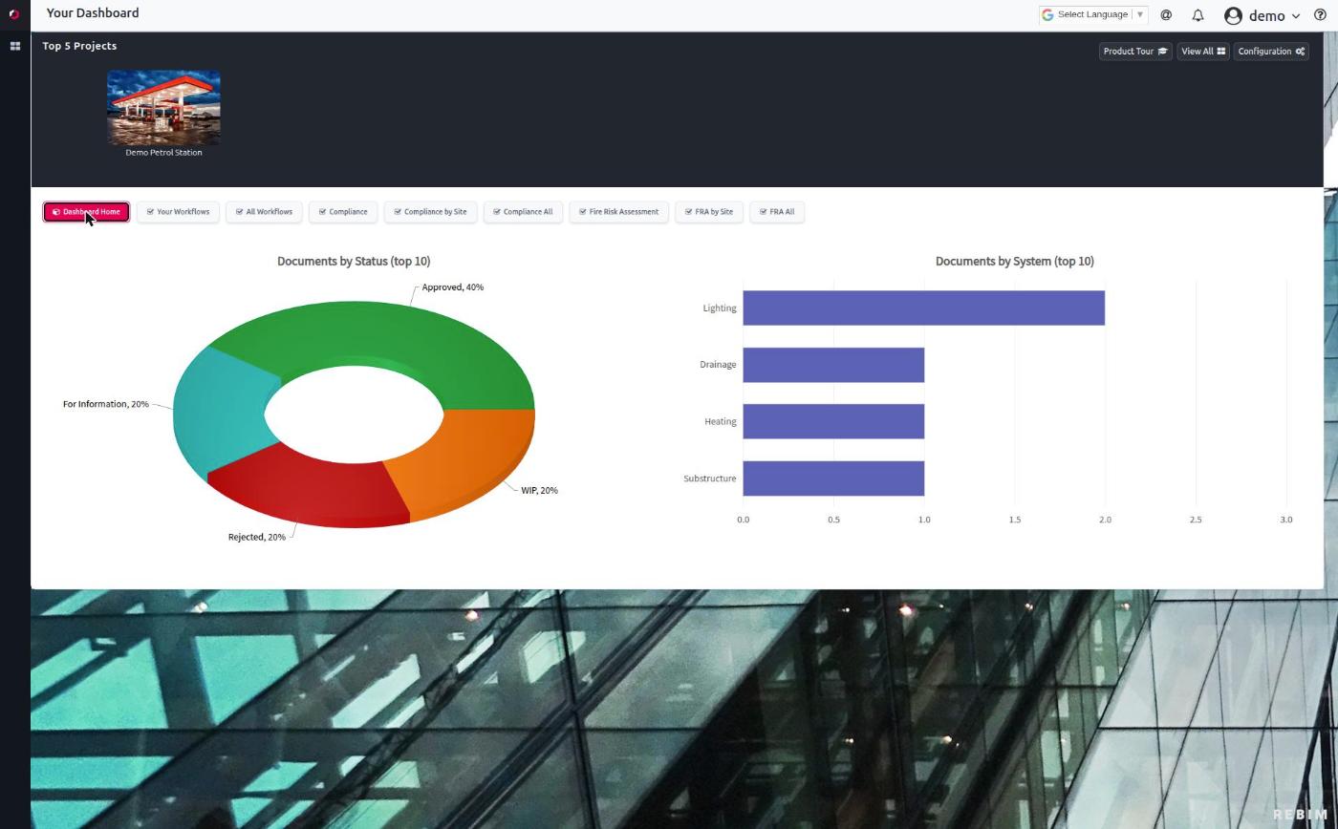Open the Compliance All tab

coord(523,212)
